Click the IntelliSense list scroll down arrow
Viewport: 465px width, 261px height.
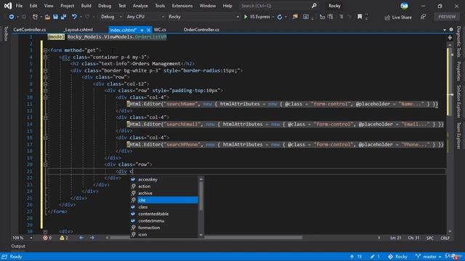[x=201, y=235]
